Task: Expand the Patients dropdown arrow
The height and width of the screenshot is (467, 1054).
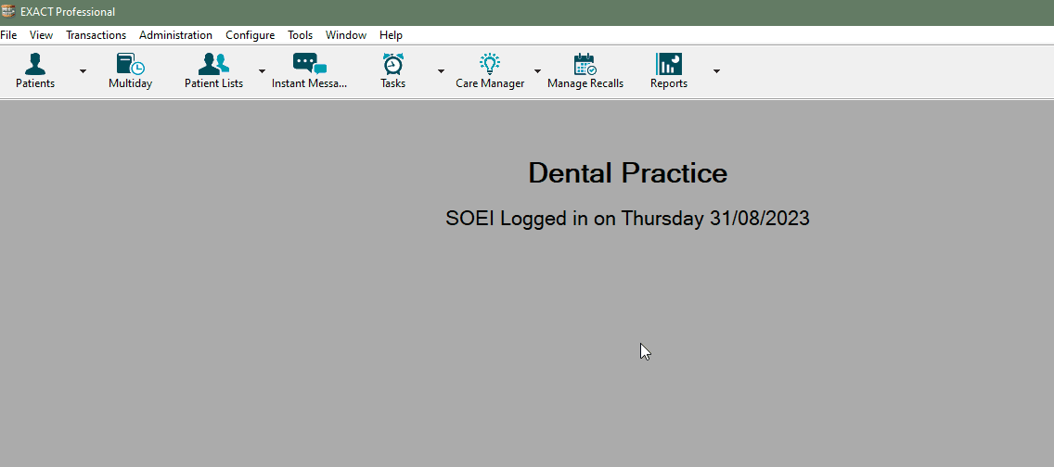Action: point(83,70)
